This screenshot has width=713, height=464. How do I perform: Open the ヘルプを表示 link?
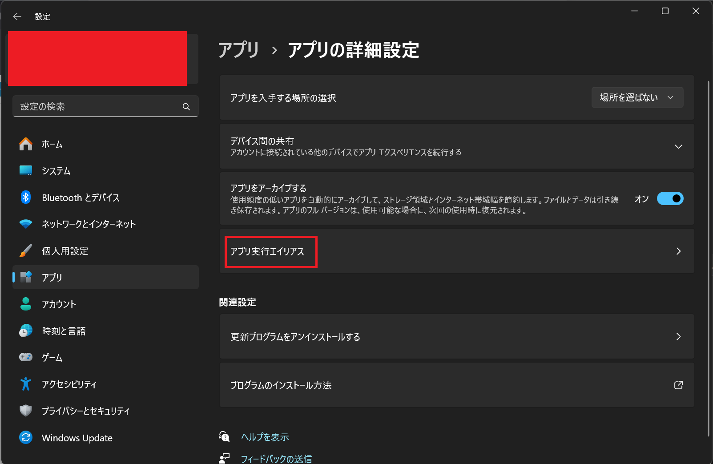pyautogui.click(x=265, y=437)
